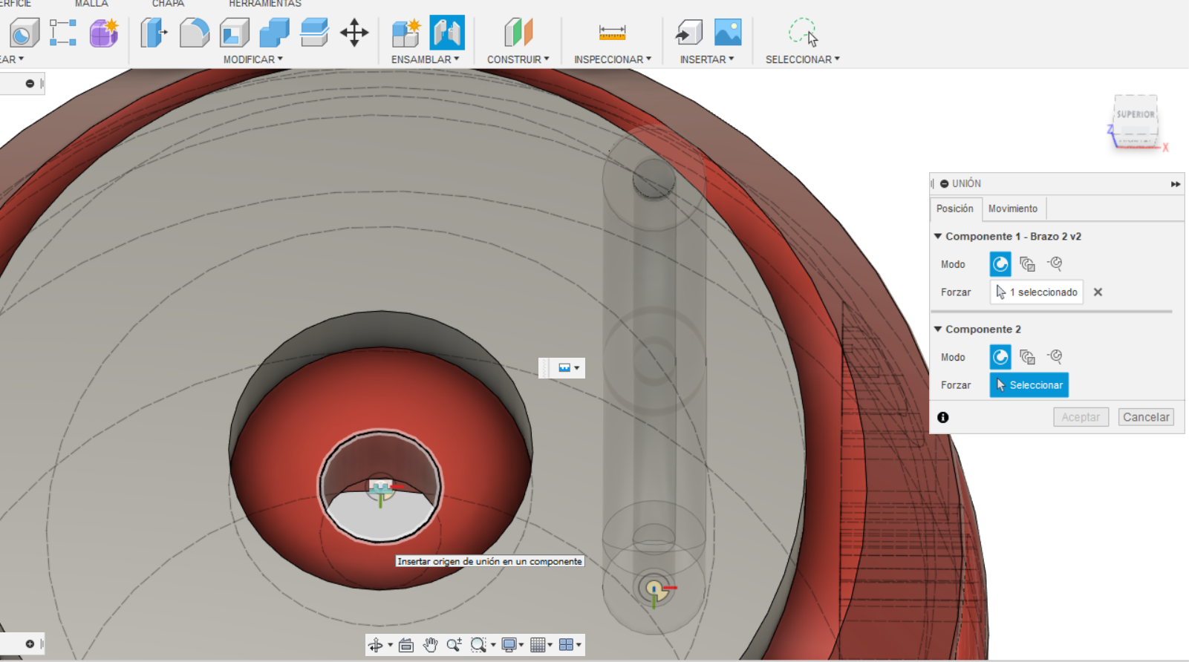Click the Look At navigation icon

[406, 645]
